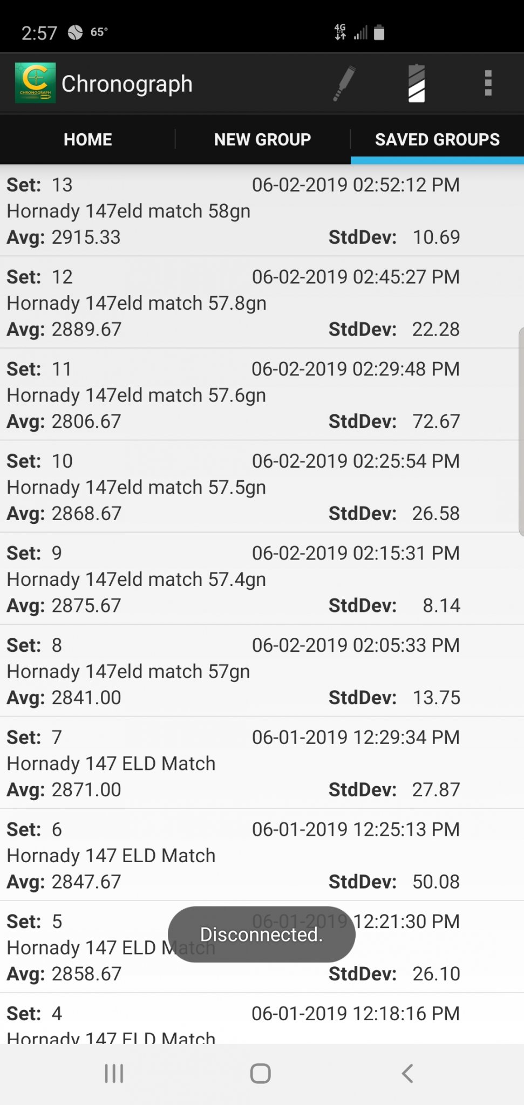Tap the pen edit icon

point(344,83)
